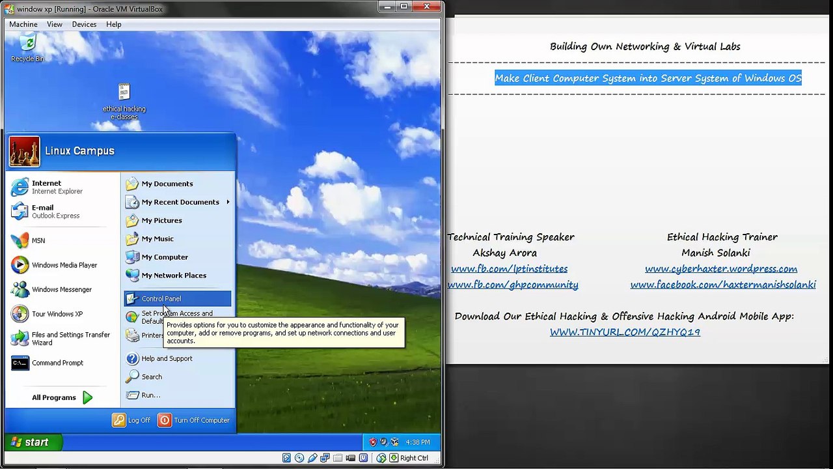Screen dimensions: 833x469
Task: Click the Turn Off Computer button
Action: [x=194, y=420]
